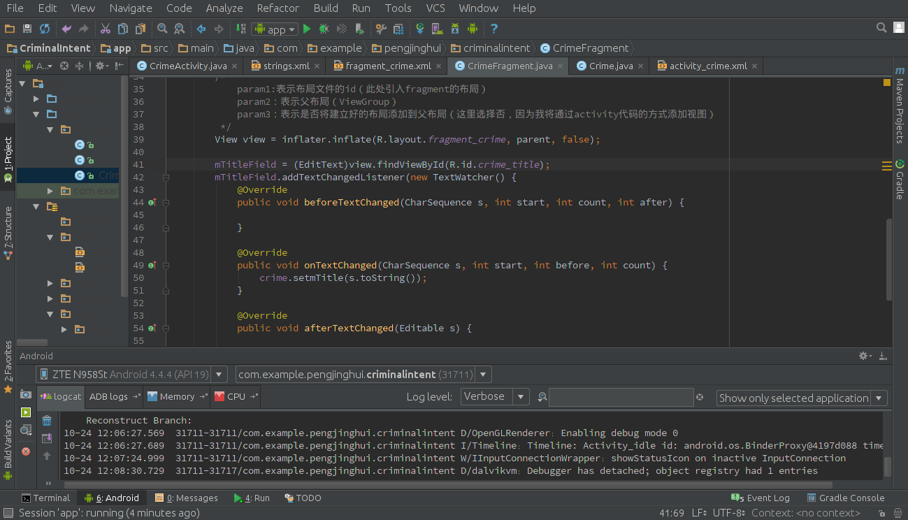Open the File menu

point(15,8)
